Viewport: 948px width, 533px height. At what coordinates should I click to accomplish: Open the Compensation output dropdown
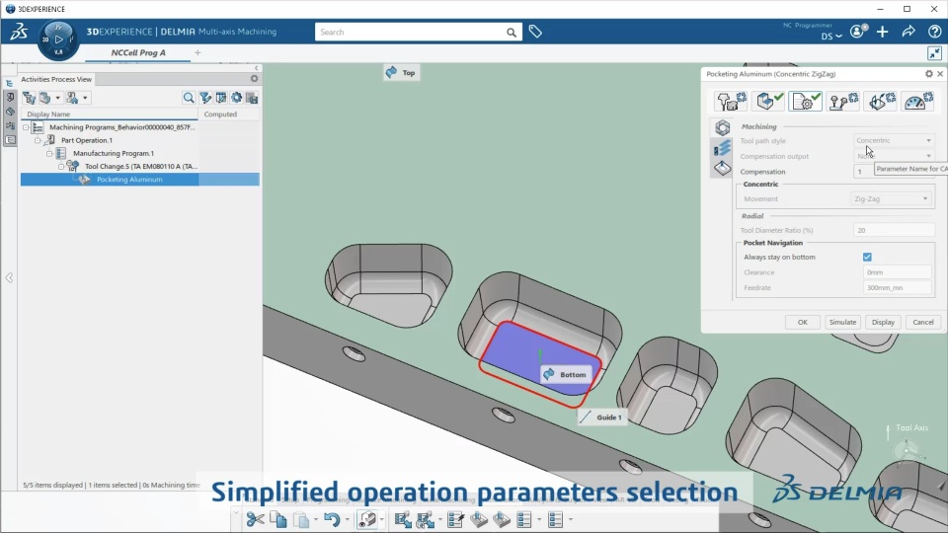[894, 156]
